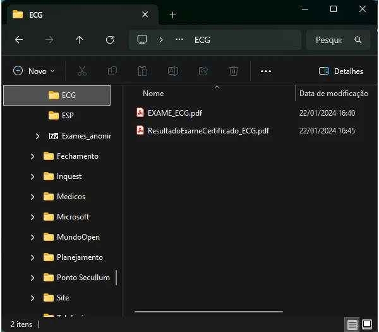Click the Rename icon in toolbar
379x332 pixels.
173,71
